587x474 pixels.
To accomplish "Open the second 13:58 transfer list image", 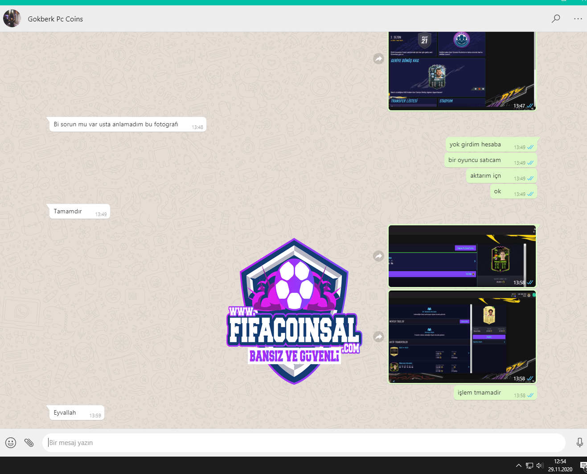I will (462, 337).
